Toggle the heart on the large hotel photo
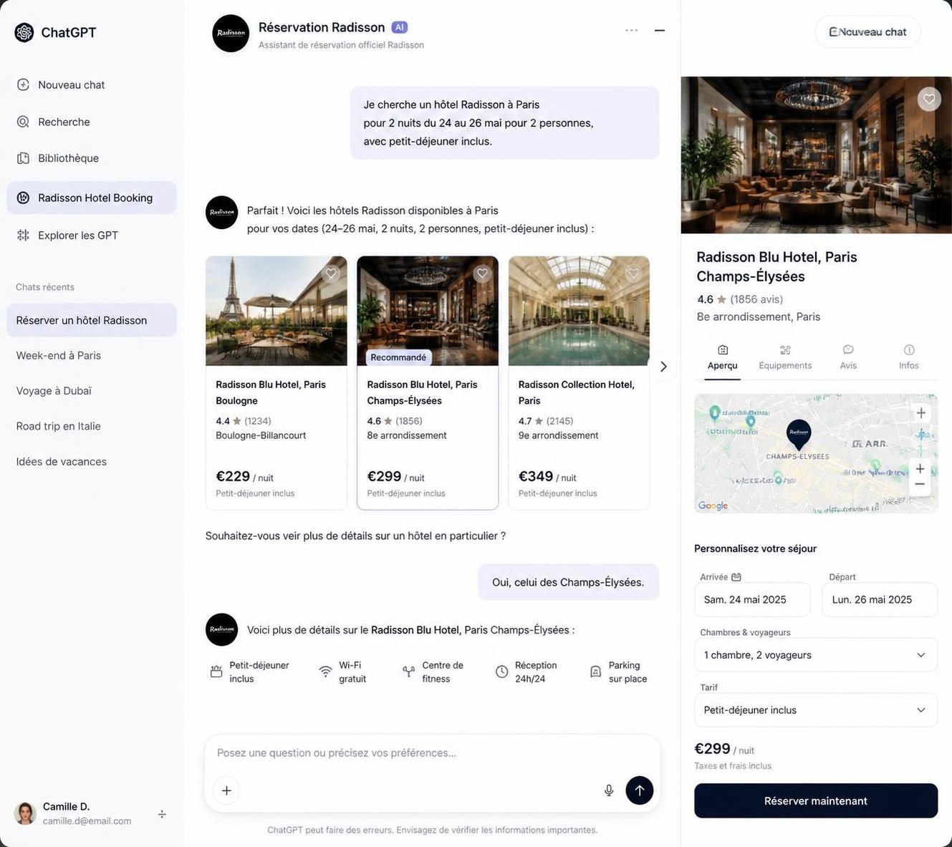952x847 pixels. tap(929, 99)
